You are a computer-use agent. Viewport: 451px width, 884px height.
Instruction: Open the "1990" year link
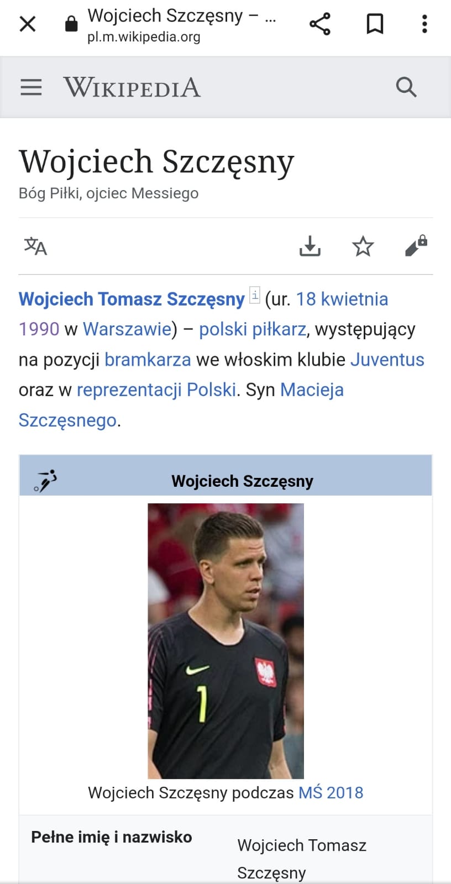(x=39, y=329)
